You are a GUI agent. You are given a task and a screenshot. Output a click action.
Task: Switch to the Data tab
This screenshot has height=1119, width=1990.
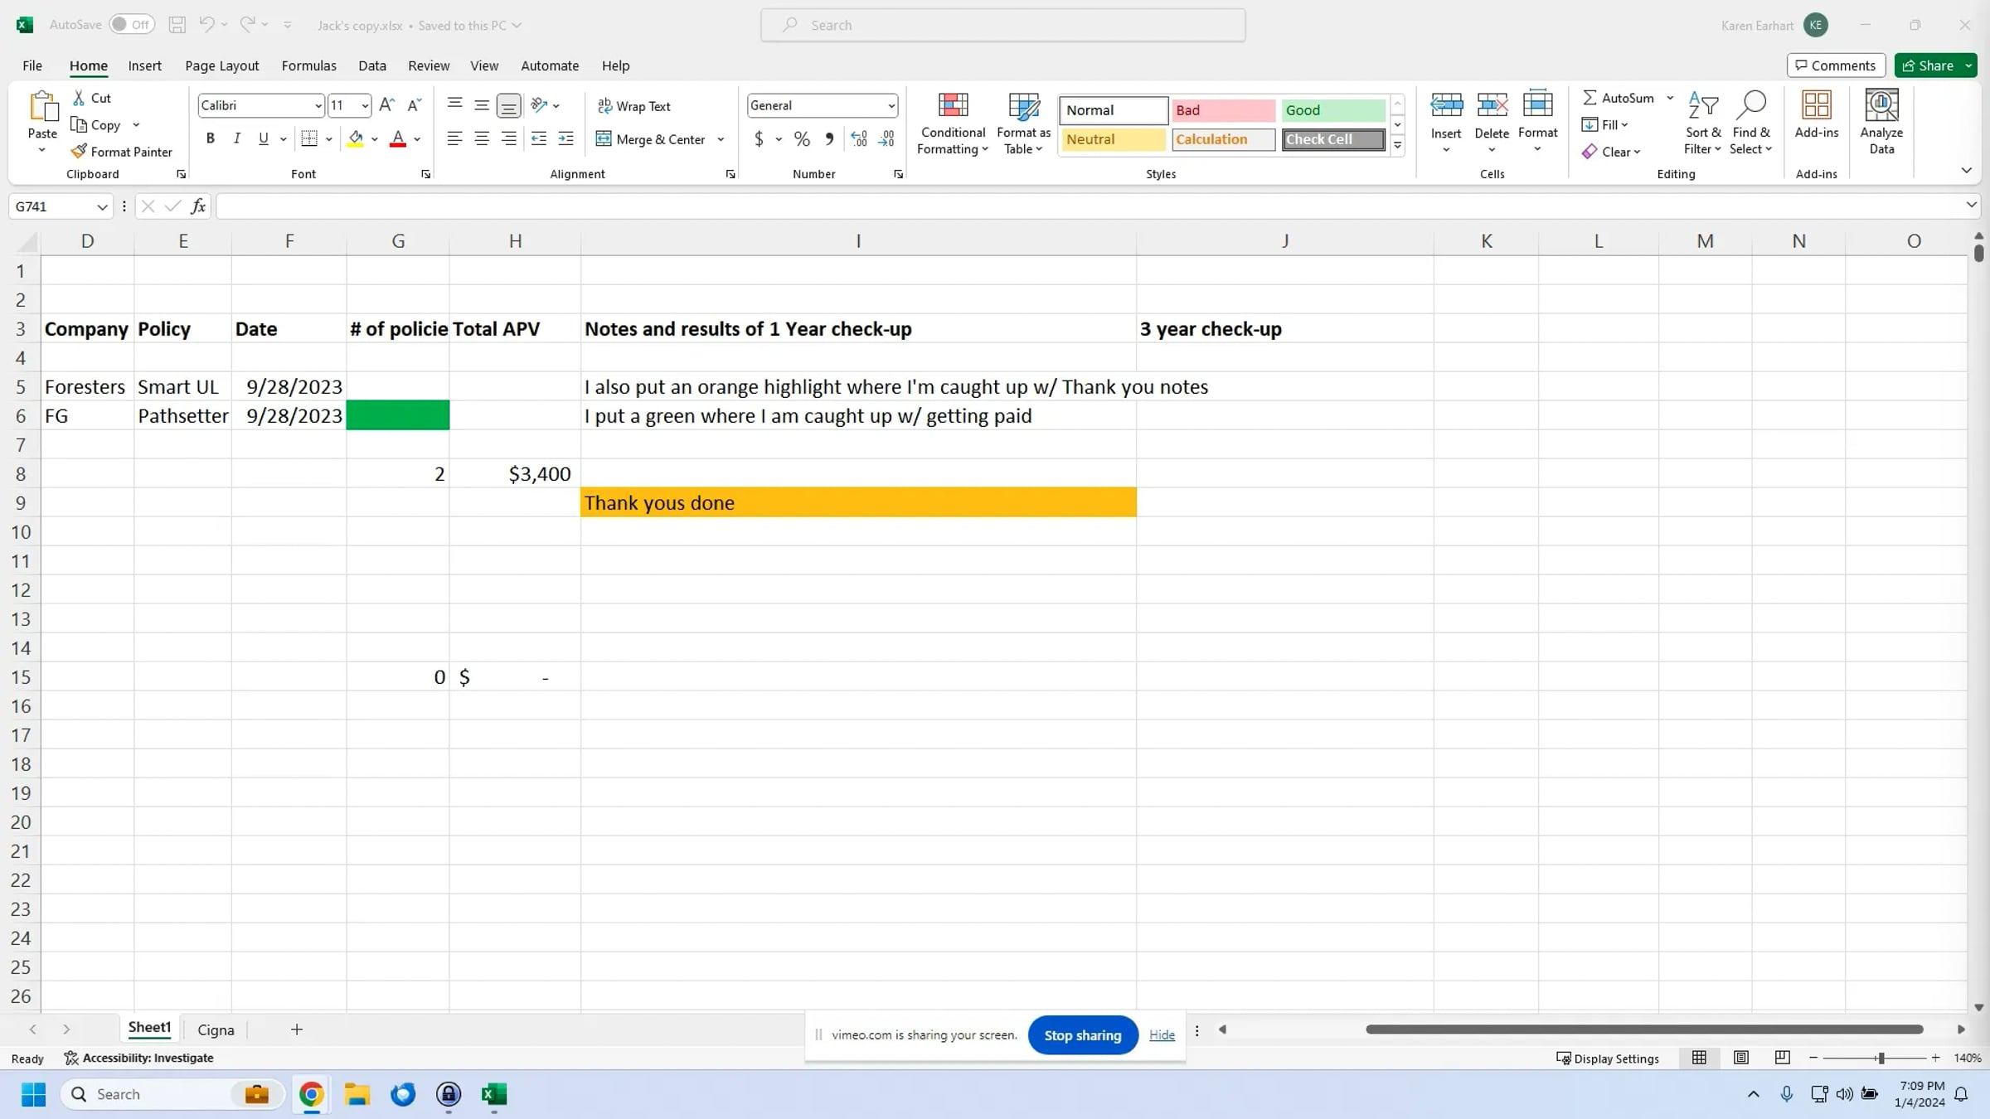coord(372,65)
